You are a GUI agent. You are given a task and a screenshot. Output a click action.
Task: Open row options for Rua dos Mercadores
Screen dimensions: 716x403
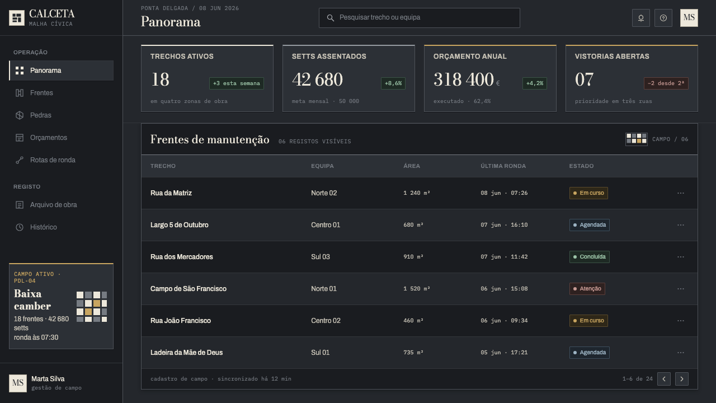point(681,257)
